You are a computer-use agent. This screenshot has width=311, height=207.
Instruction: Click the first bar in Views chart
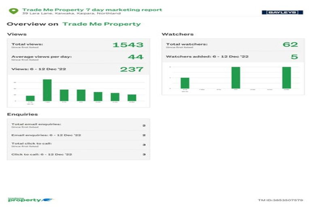(30, 98)
